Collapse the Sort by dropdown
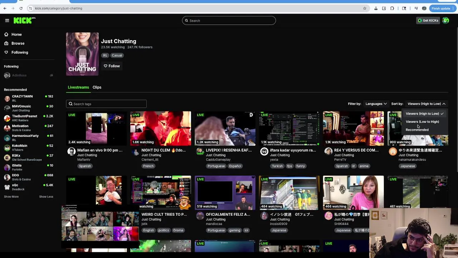Image resolution: width=458 pixels, height=258 pixels. 427,104
